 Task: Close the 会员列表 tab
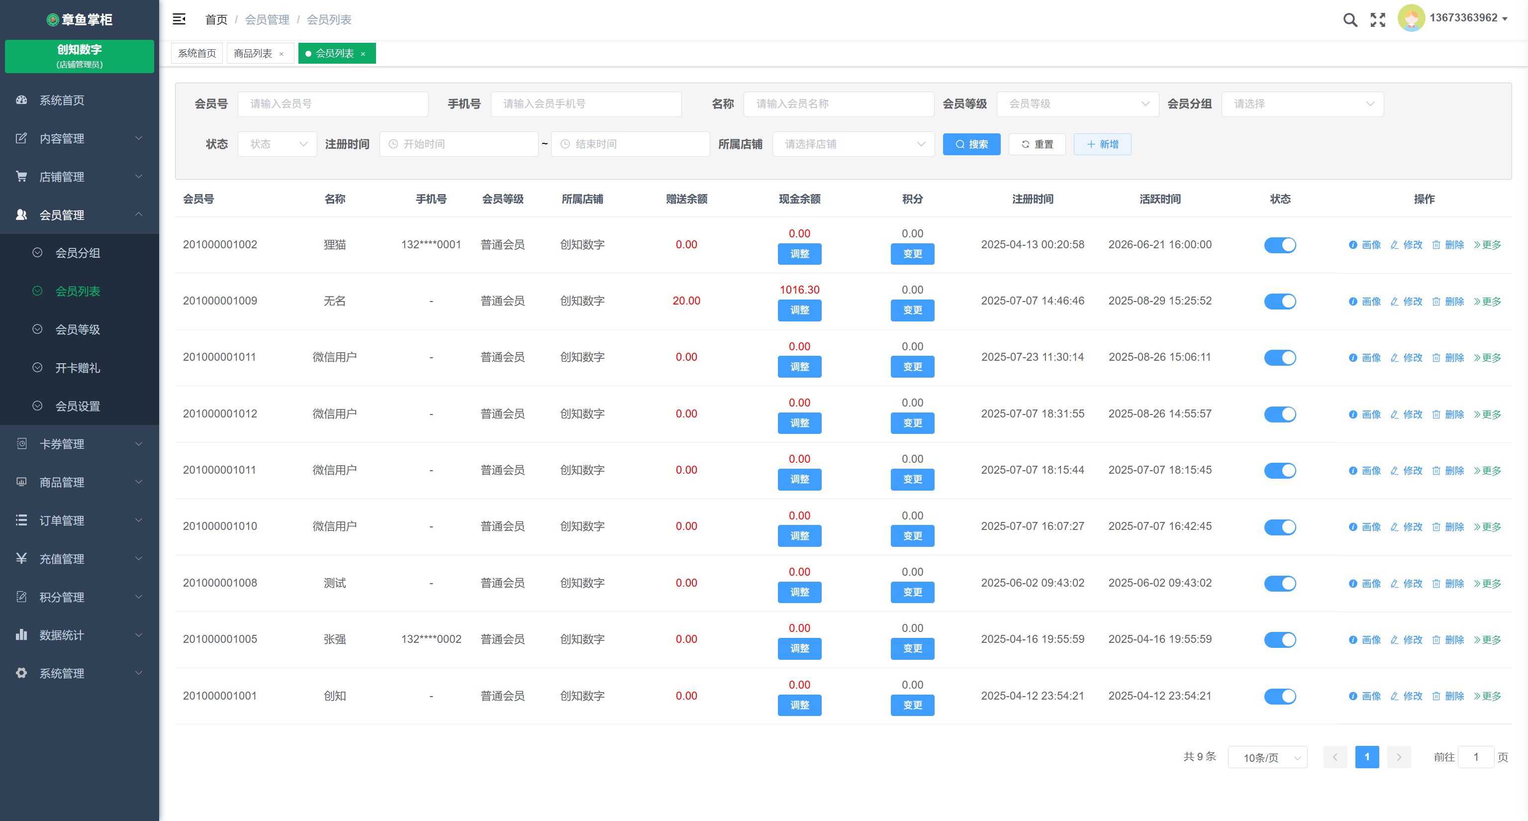(363, 54)
